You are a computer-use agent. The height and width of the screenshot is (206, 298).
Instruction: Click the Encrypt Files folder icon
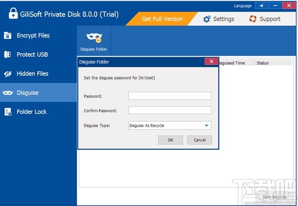point(8,35)
